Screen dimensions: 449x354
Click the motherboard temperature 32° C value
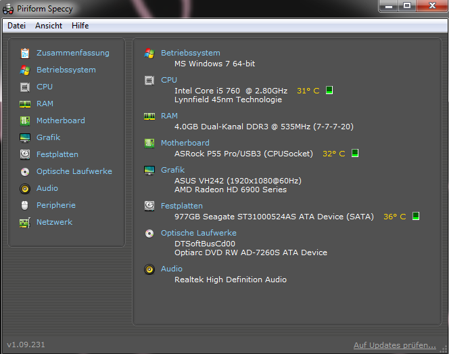tap(333, 154)
